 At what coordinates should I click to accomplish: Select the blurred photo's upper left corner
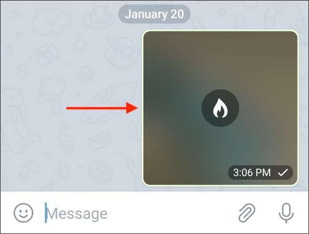[x=155, y=43]
